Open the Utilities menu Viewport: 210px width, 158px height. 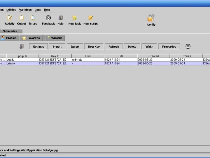(x=11, y=10)
